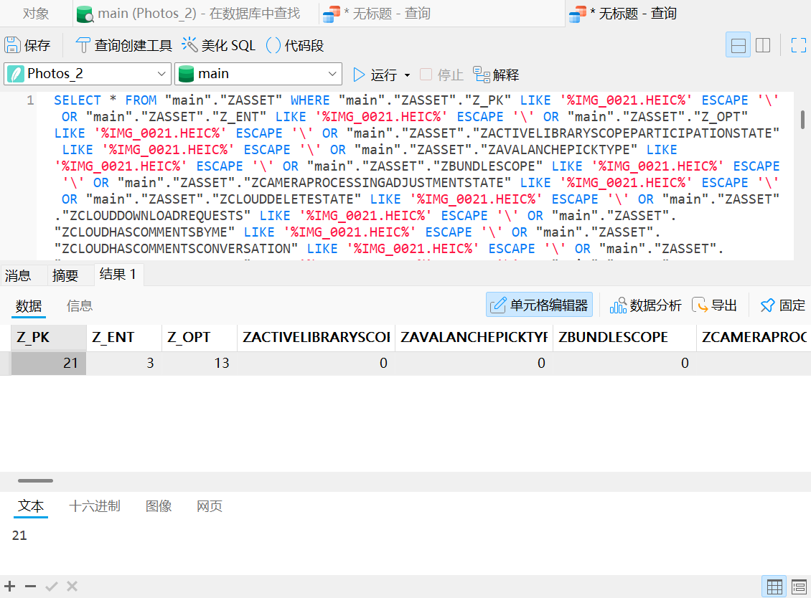
Task: Switch to form view icon
Action: [799, 587]
